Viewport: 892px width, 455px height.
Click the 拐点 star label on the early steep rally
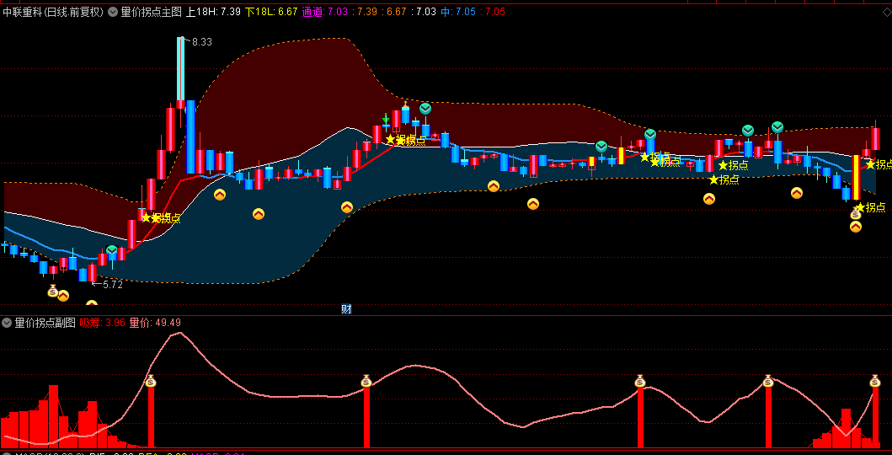point(161,218)
